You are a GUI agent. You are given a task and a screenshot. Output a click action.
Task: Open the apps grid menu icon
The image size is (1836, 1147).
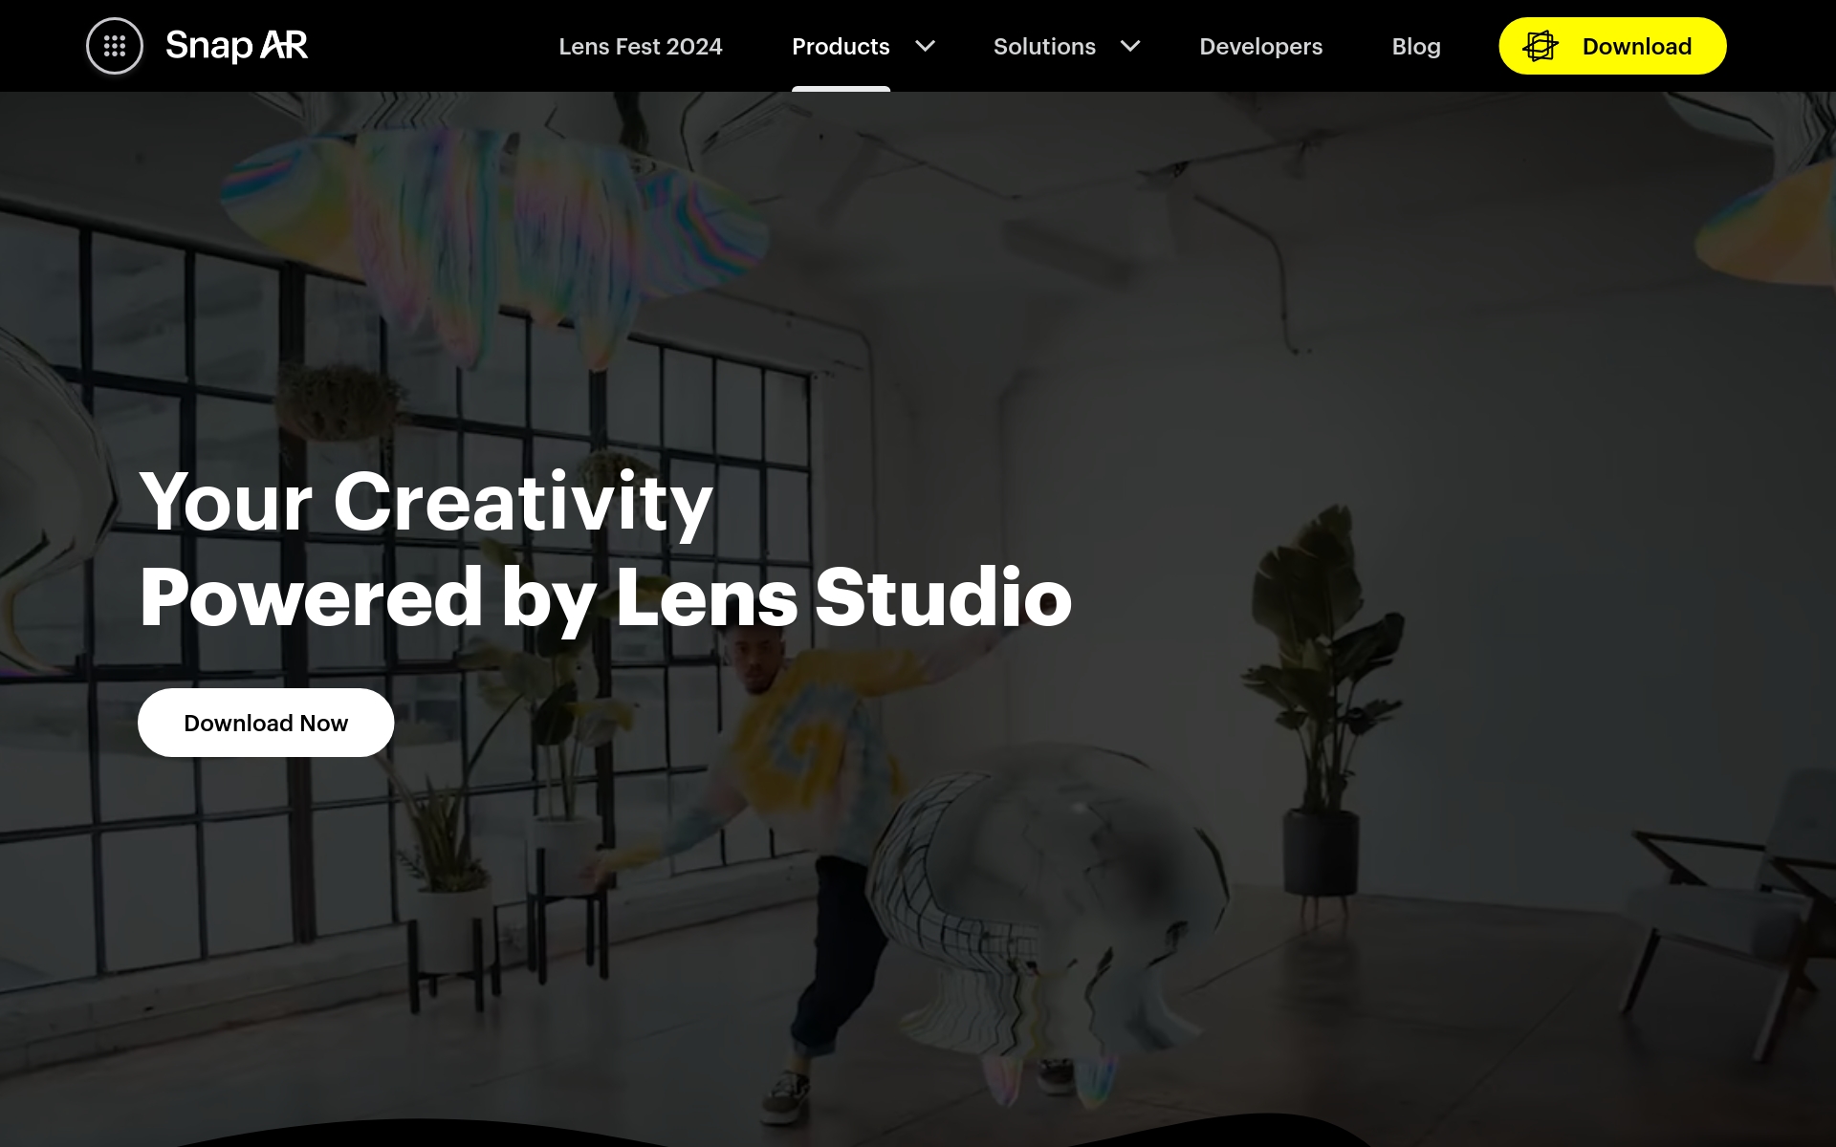click(115, 46)
